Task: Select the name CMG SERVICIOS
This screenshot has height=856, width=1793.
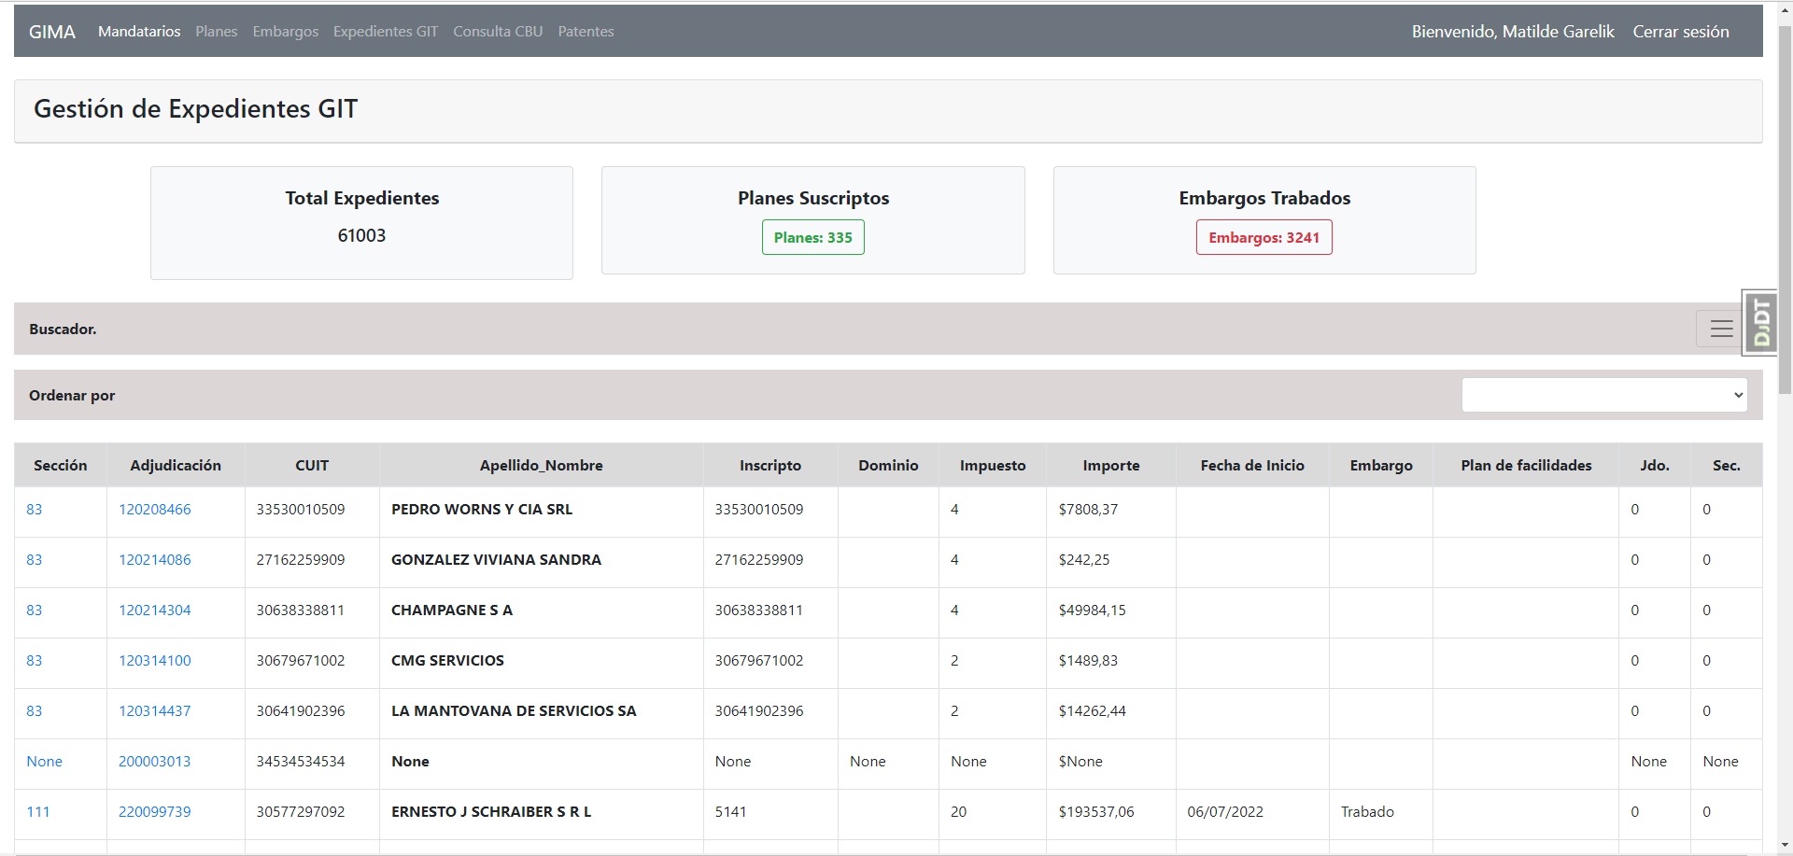Action: pos(447,661)
